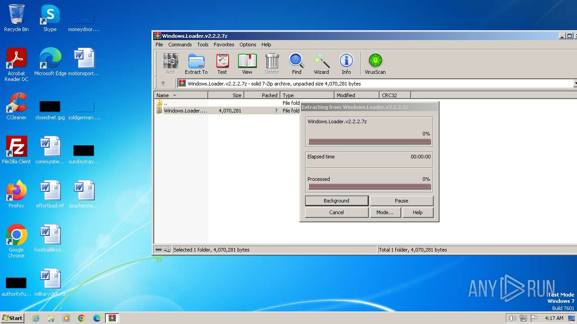Open the Options menu
577x324 pixels.
point(248,45)
